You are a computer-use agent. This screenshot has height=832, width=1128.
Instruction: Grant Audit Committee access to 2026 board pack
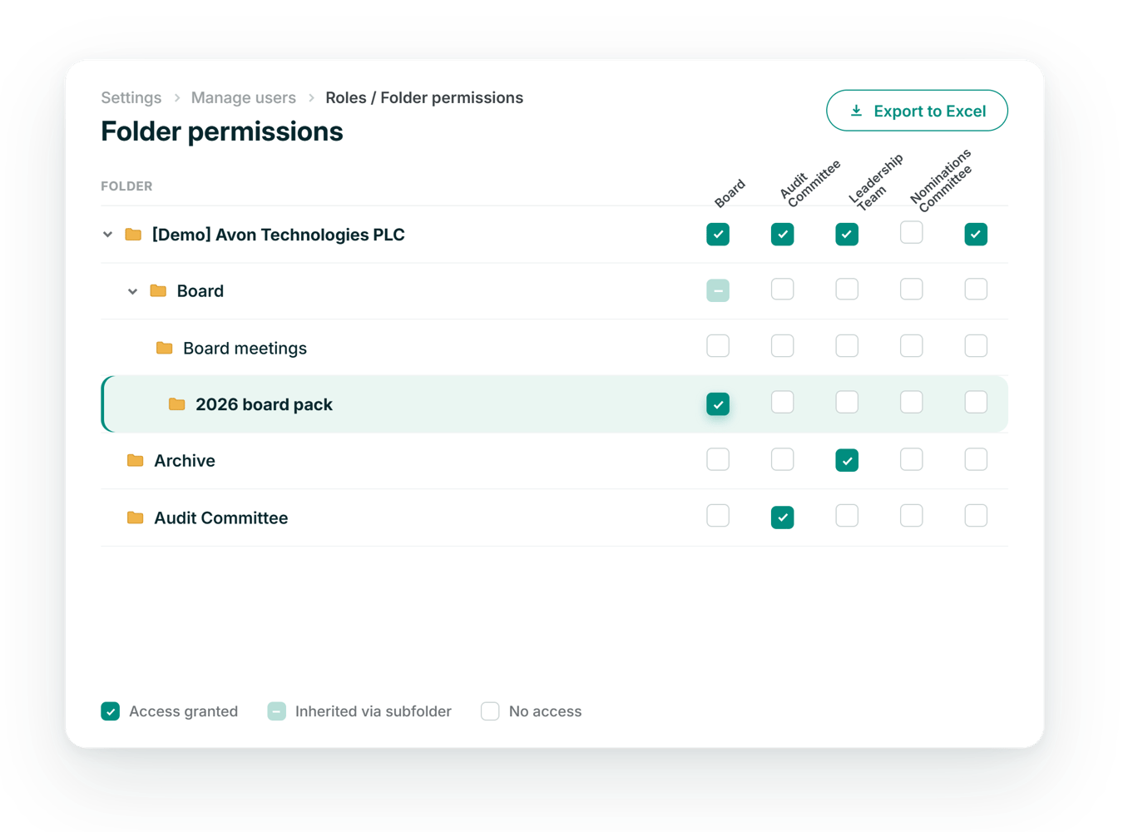[782, 402]
